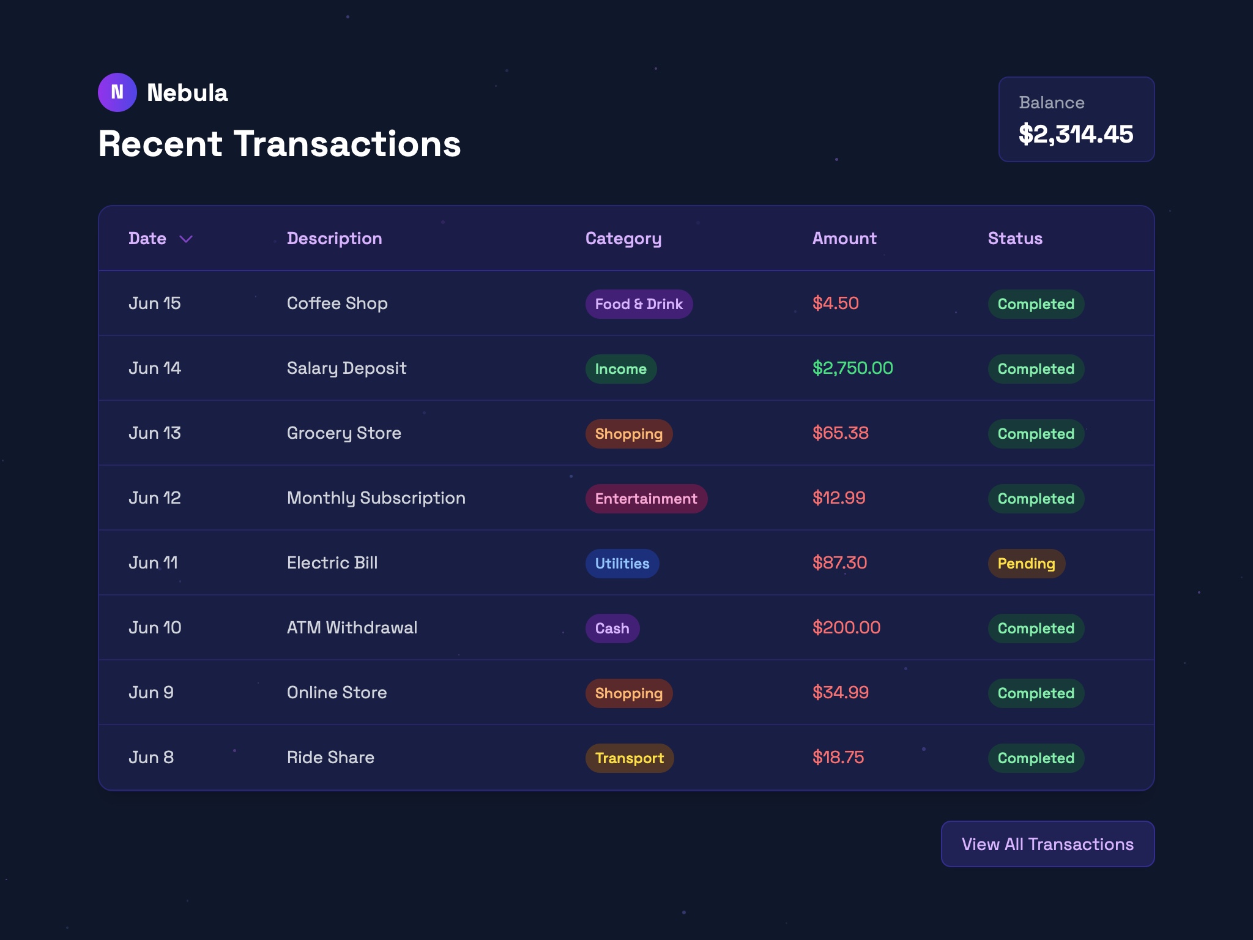Select the Utilities badge on Electric Bill
The width and height of the screenshot is (1253, 940).
pyautogui.click(x=622, y=563)
